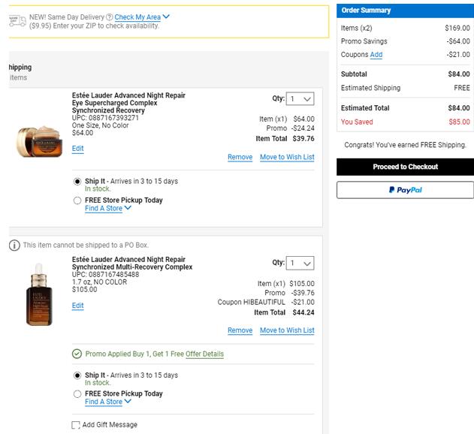This screenshot has height=434, width=474.
Task: Click the PayPal logo button
Action: click(405, 190)
